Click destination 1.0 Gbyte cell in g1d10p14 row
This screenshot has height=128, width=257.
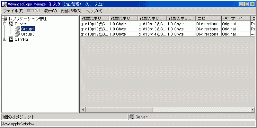tap(181, 34)
